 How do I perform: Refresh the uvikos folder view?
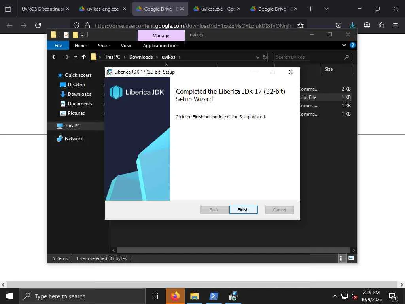(265, 57)
